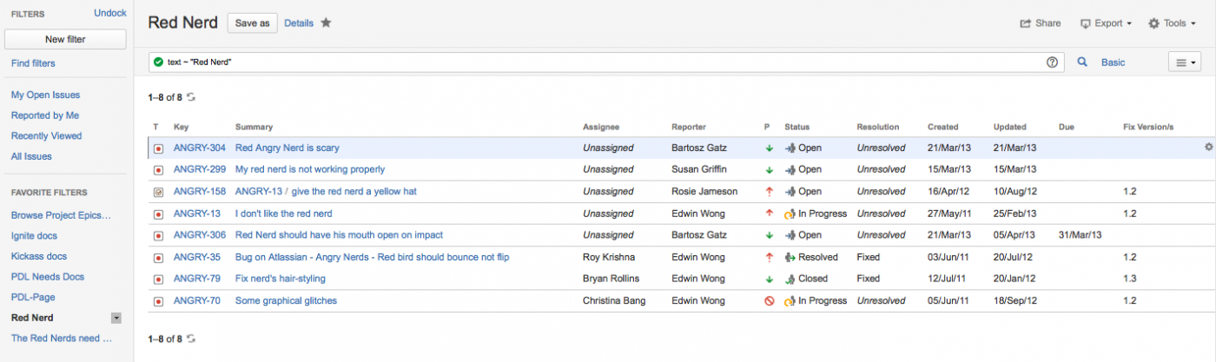This screenshot has width=1216, height=362.
Task: Click the blocker priority icon for ANGRY-70
Action: coord(769,301)
